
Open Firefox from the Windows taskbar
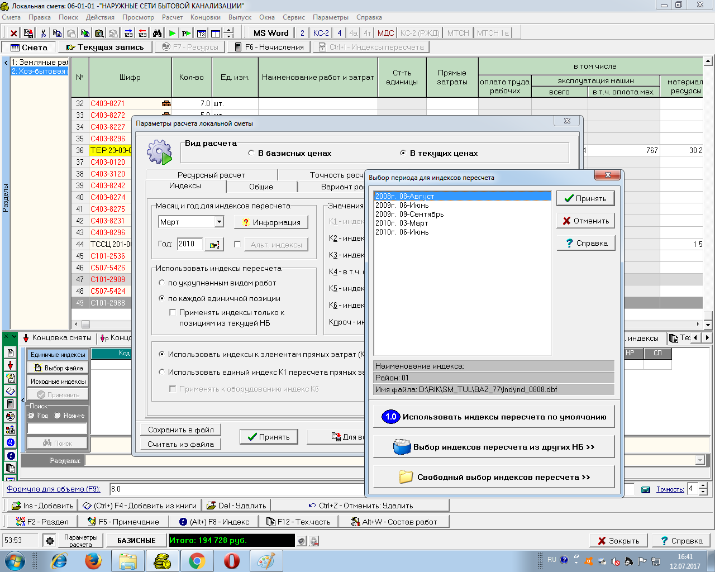(x=93, y=560)
